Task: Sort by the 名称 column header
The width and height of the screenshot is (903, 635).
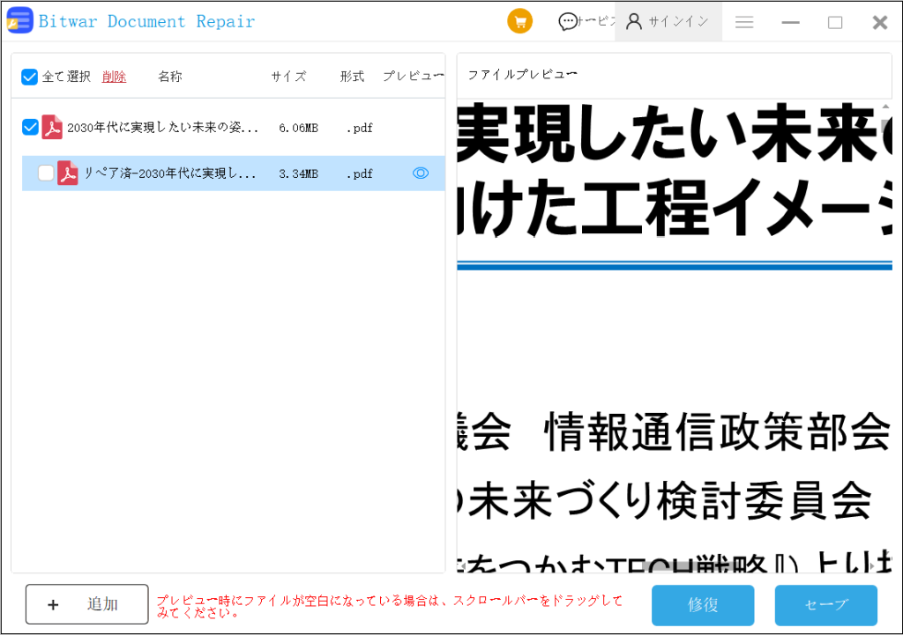Action: coord(170,77)
